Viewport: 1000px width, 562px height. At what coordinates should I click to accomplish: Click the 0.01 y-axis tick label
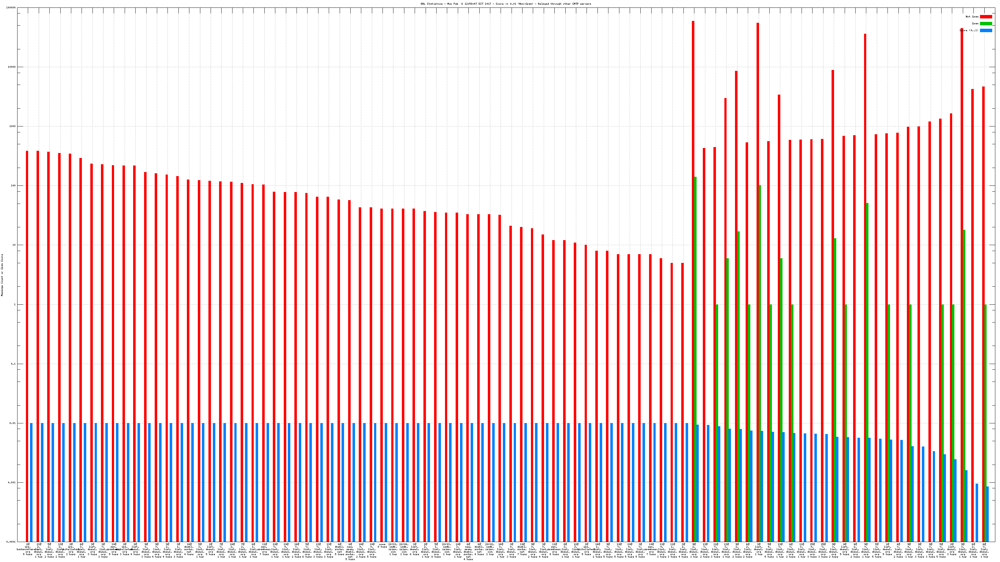point(13,423)
